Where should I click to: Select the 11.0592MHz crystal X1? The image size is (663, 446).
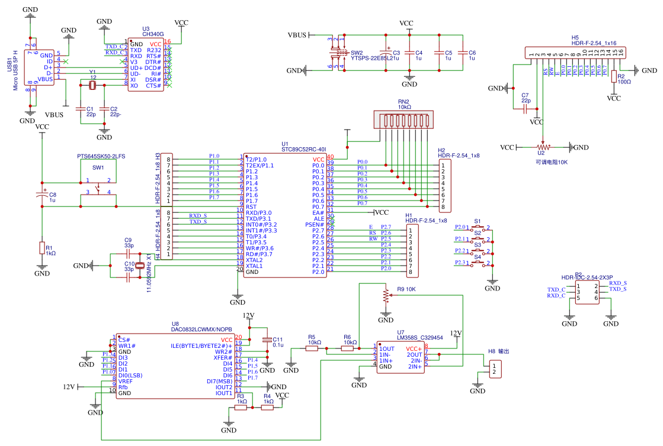click(141, 265)
